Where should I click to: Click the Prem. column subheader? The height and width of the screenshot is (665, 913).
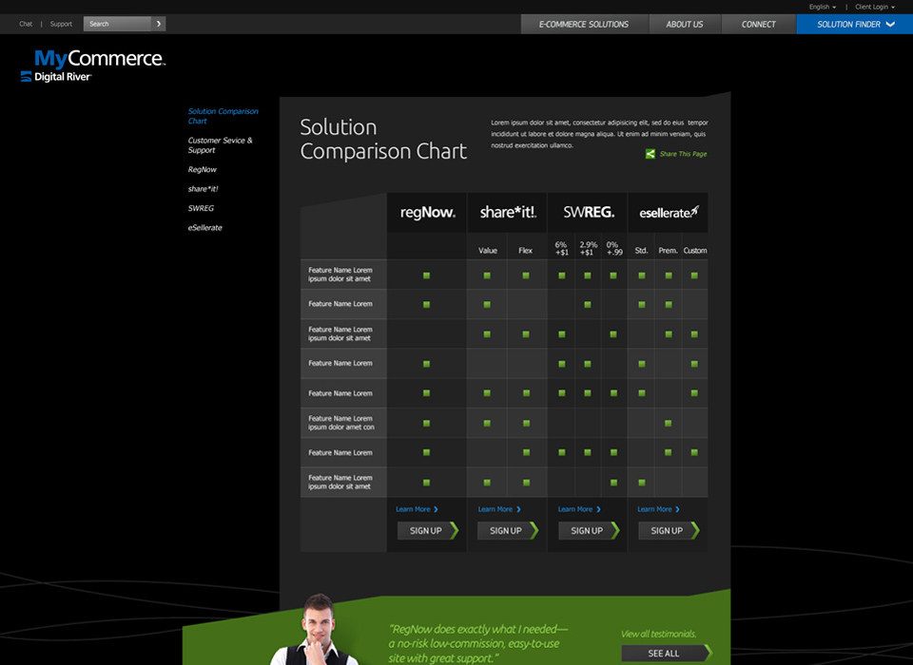coord(668,251)
